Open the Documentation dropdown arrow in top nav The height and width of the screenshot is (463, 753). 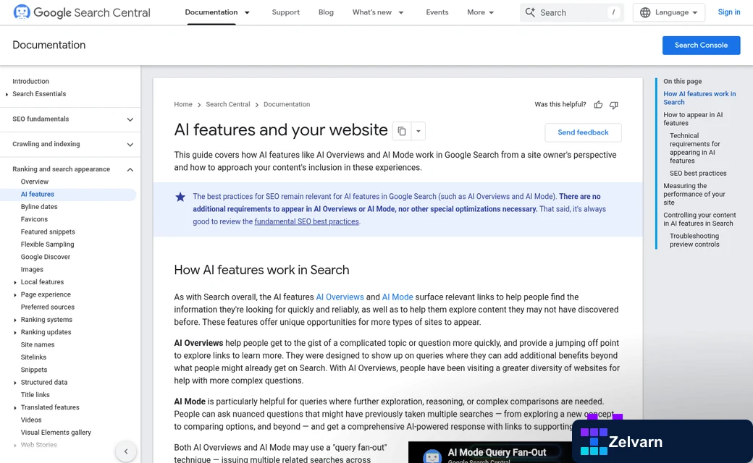[x=247, y=12]
